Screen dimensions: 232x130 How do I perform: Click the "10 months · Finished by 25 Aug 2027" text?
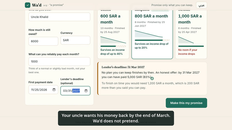(113, 30)
